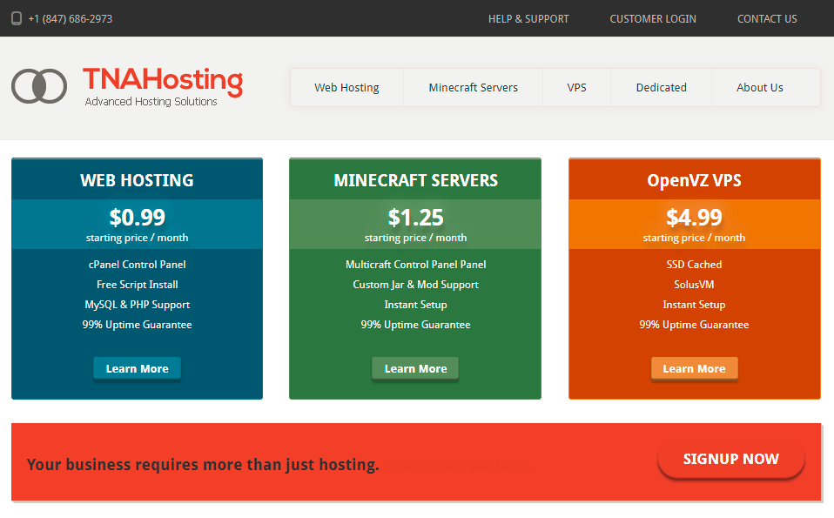This screenshot has height=518, width=834.
Task: Click the $1.25 starting price
Action: pos(415,218)
